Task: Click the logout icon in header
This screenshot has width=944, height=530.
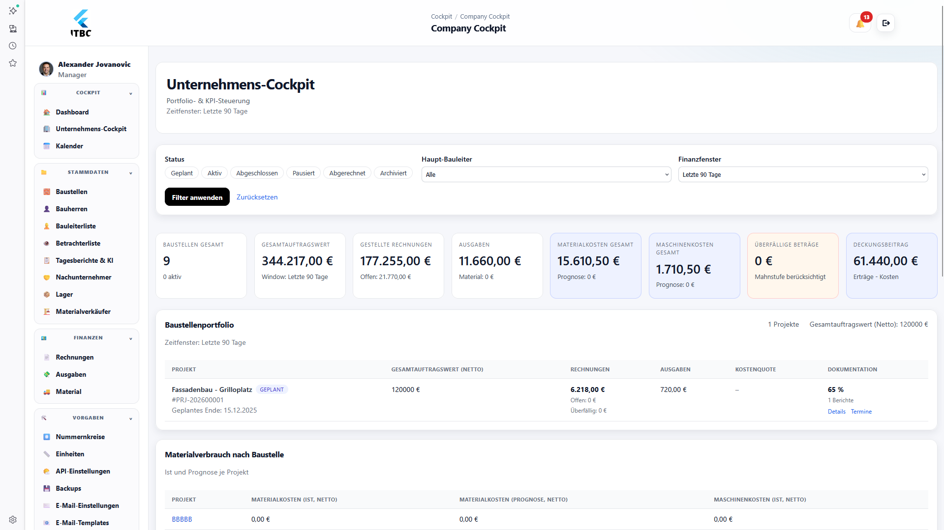Action: pyautogui.click(x=886, y=23)
